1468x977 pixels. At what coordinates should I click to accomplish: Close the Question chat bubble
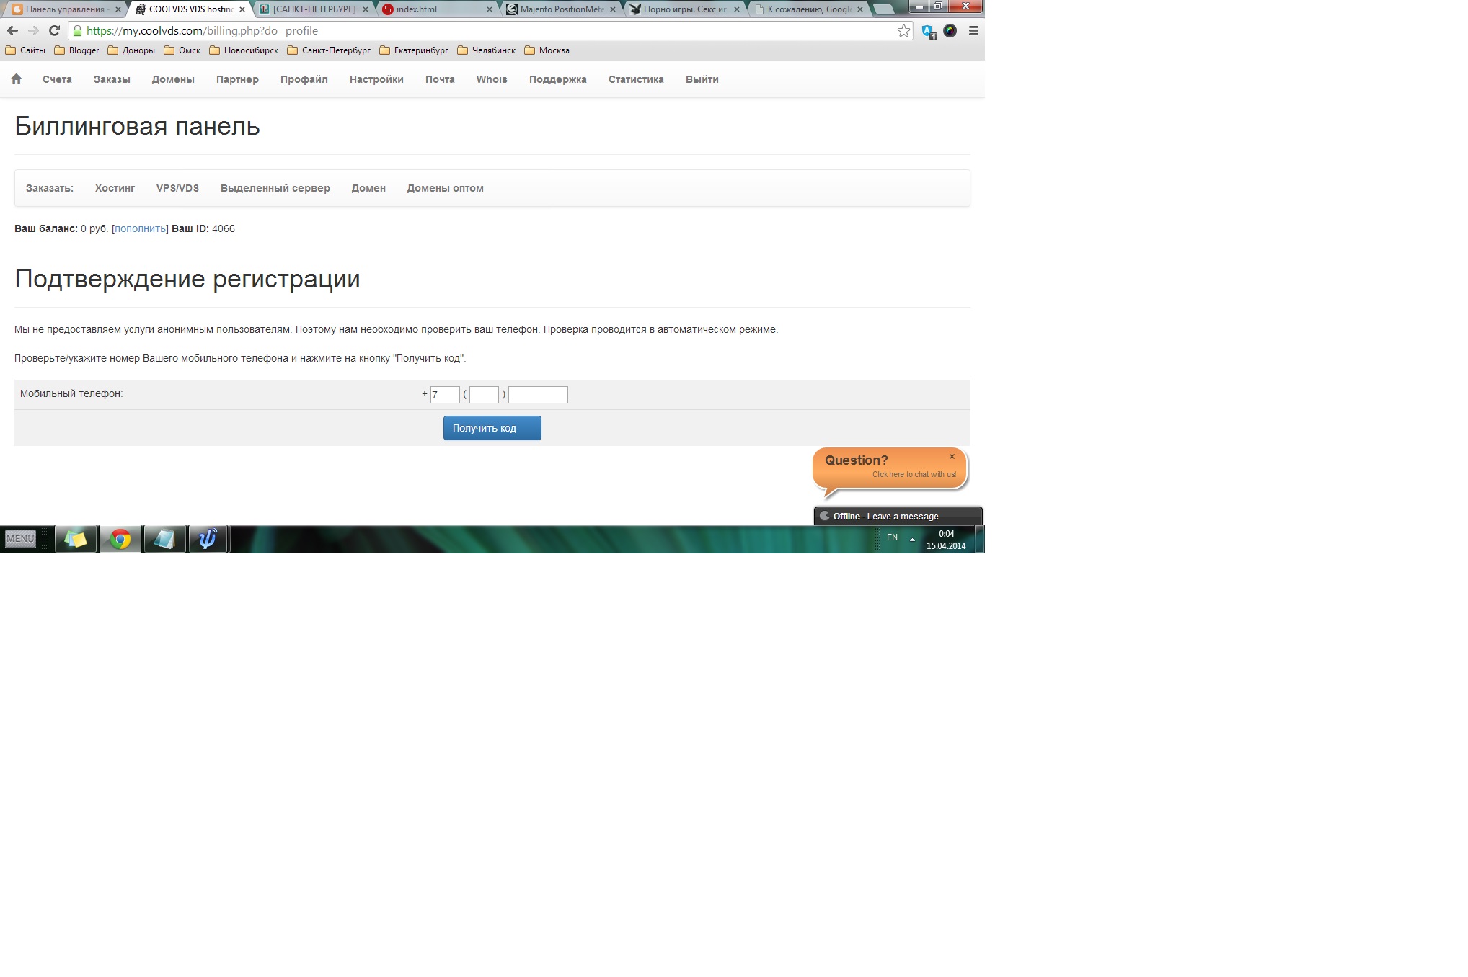(x=952, y=457)
